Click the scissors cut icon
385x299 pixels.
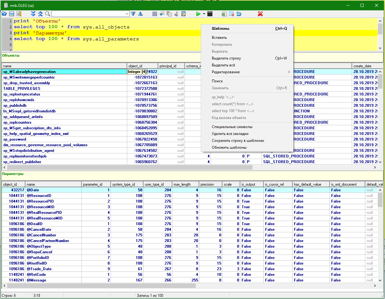point(176,14)
